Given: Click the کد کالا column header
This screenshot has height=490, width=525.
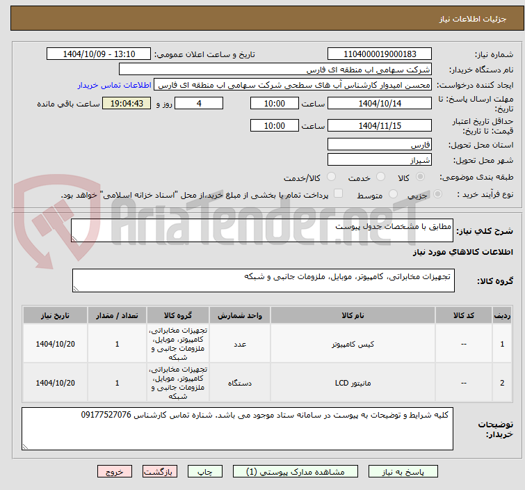Looking at the screenshot, I should point(463,315).
